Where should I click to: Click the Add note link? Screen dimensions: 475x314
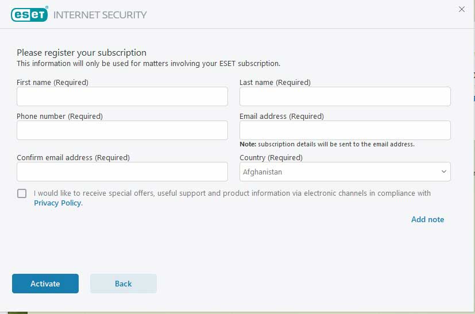tap(427, 219)
